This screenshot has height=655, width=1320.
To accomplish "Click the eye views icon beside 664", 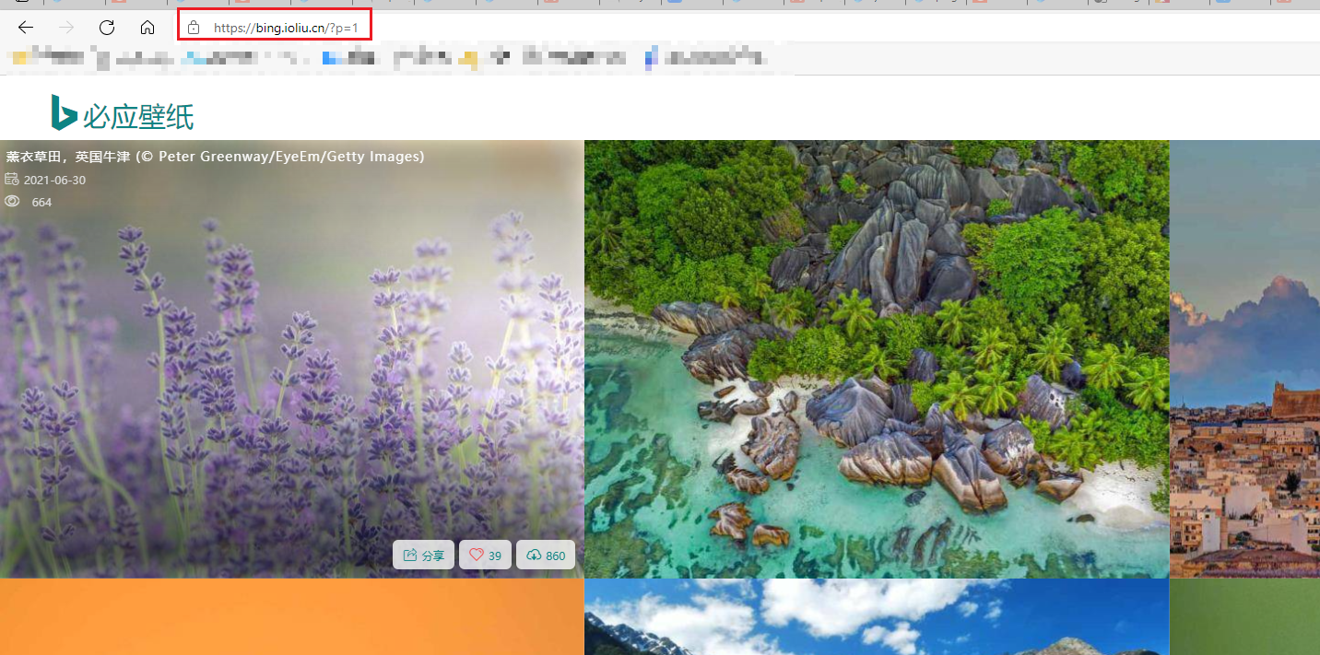I will click(x=12, y=201).
